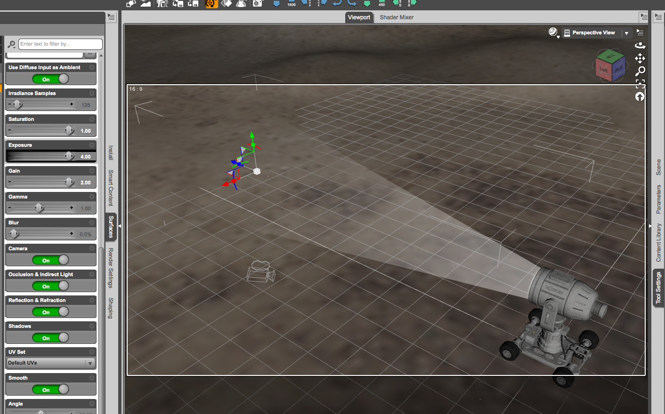Viewport: 665px width, 414px height.
Task: Click the Orbit camera control icon
Action: (640, 46)
